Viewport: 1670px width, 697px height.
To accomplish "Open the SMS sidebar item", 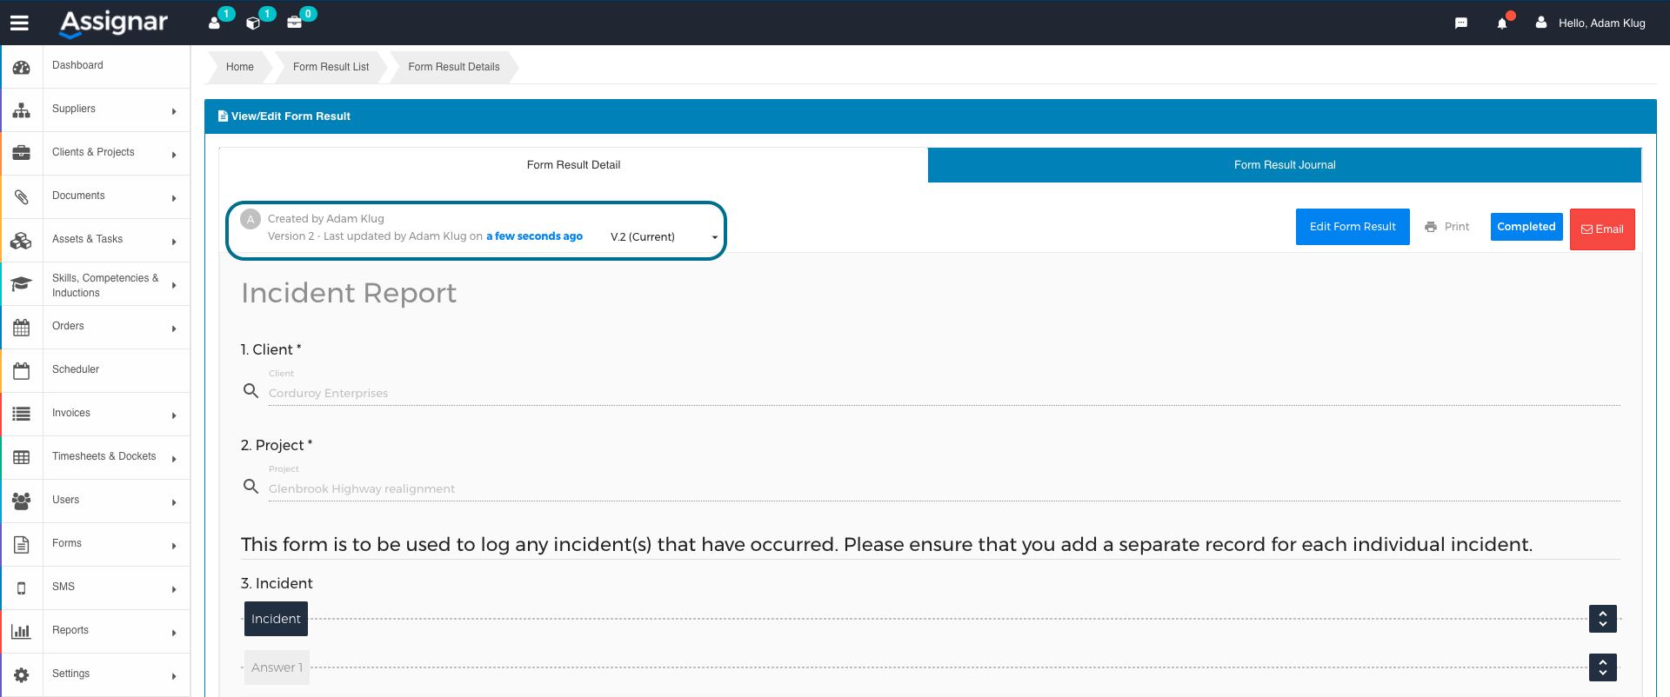I will pos(96,588).
